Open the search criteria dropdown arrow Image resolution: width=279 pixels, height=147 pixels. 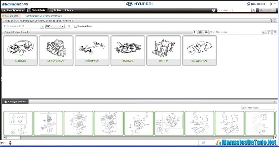coord(42,26)
